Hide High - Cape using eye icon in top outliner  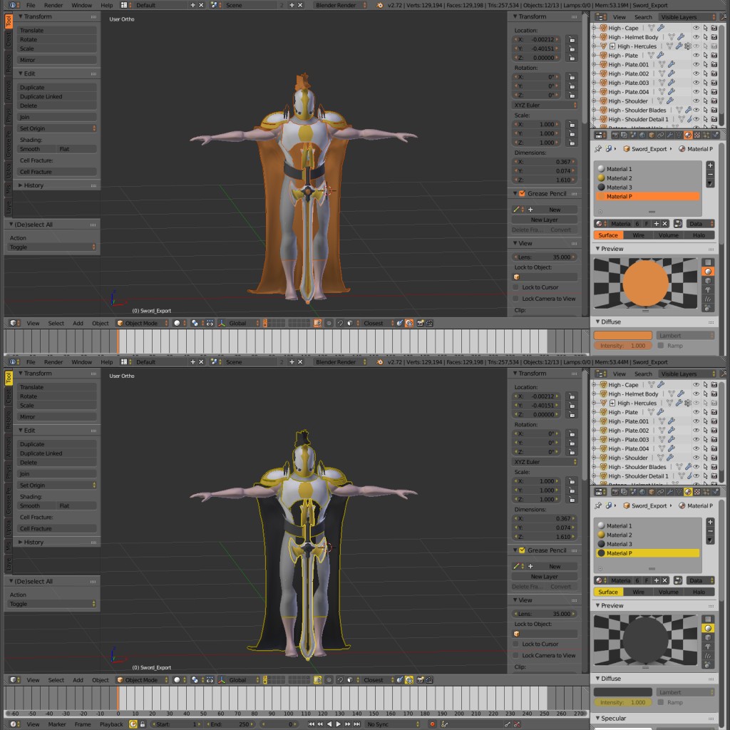[696, 28]
